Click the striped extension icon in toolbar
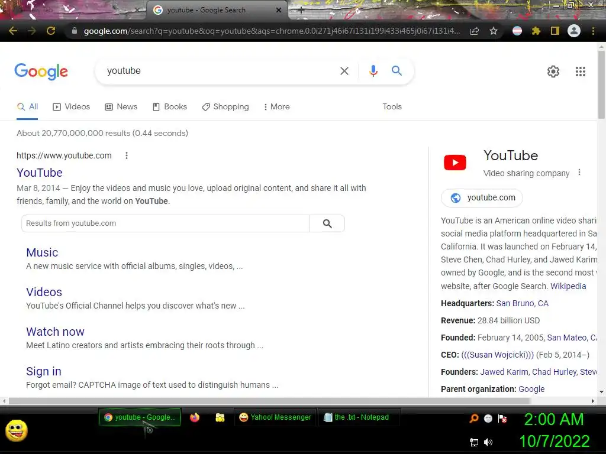The height and width of the screenshot is (454, 606). tap(517, 31)
